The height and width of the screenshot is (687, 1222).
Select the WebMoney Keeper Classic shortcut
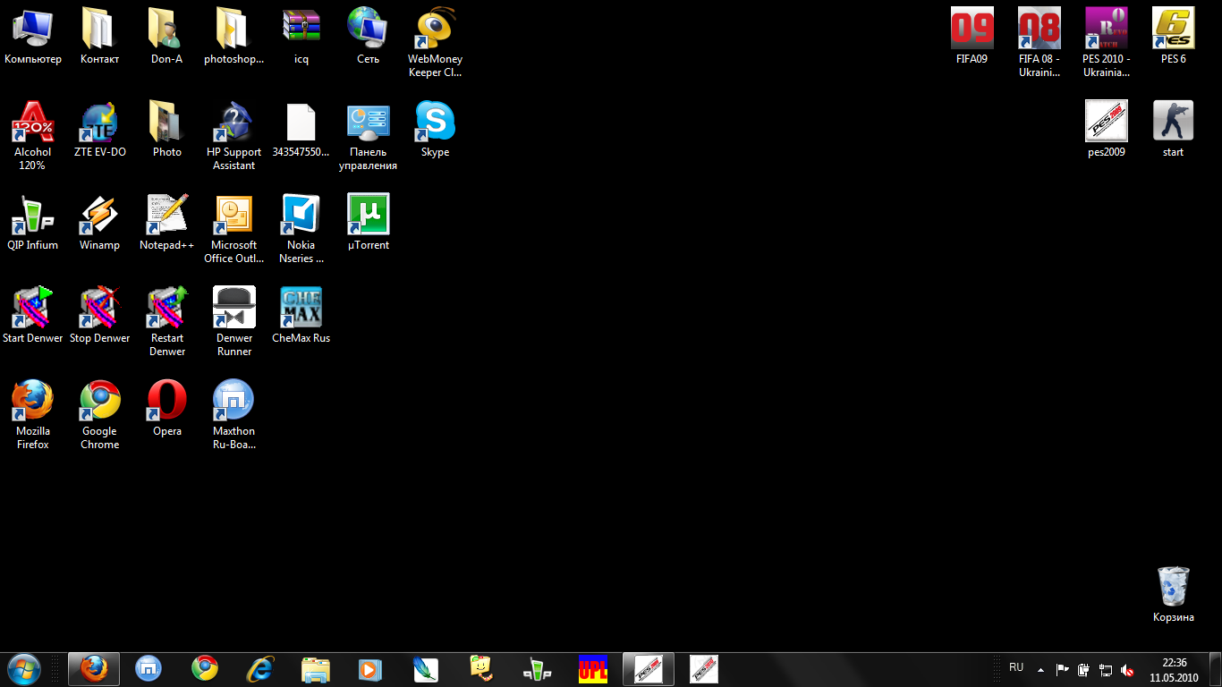click(435, 30)
